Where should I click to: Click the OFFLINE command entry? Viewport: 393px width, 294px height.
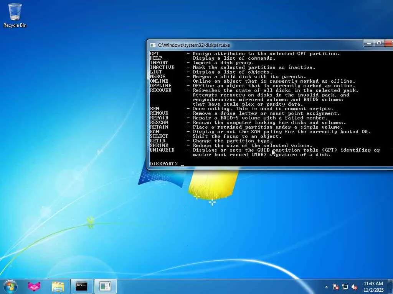[253, 86]
